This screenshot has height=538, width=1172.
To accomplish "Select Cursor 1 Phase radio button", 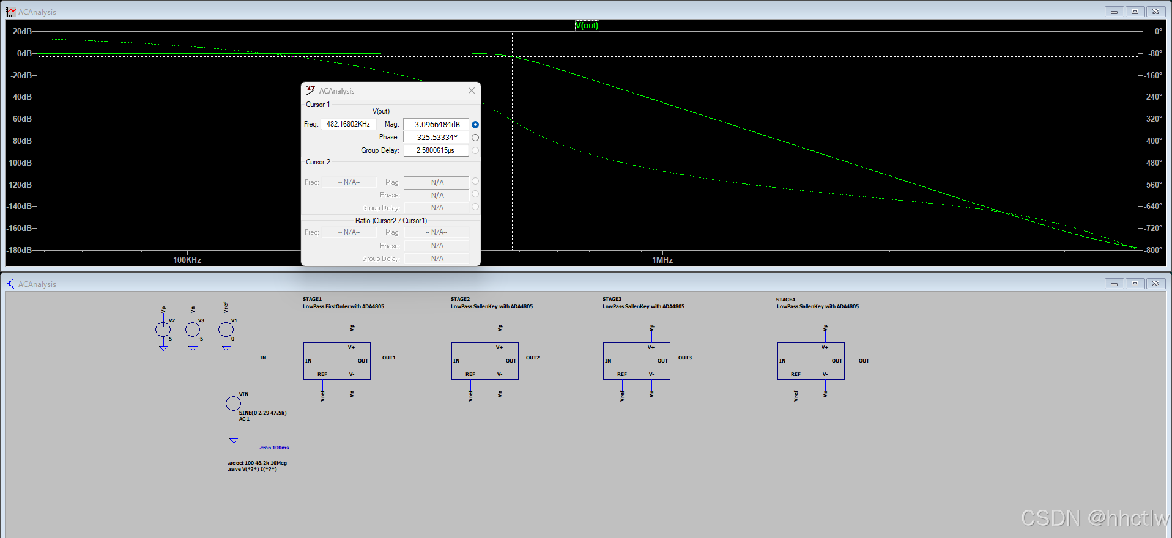I will pyautogui.click(x=475, y=138).
